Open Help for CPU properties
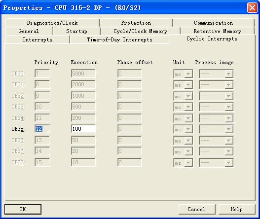The width and height of the screenshot is (260, 219). click(237, 209)
